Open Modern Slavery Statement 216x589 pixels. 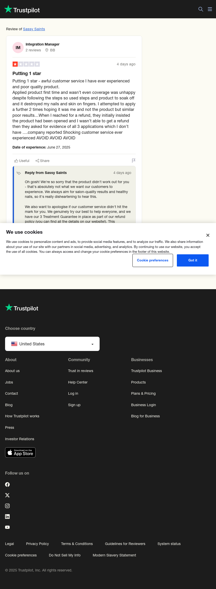pos(114,555)
